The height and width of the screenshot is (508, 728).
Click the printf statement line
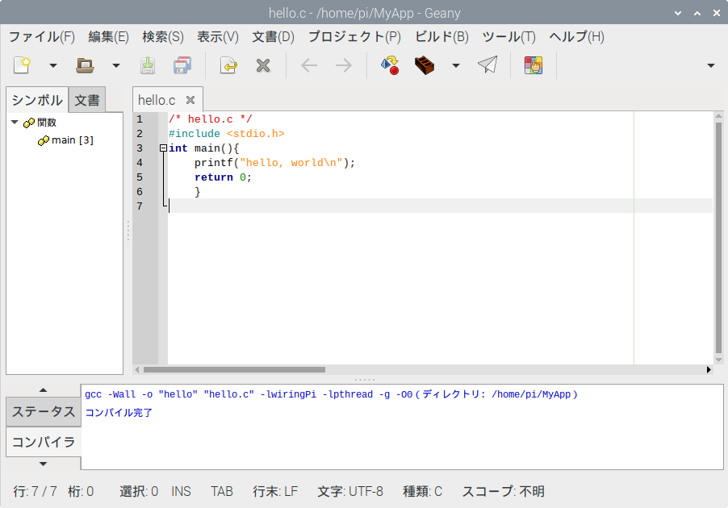274,163
